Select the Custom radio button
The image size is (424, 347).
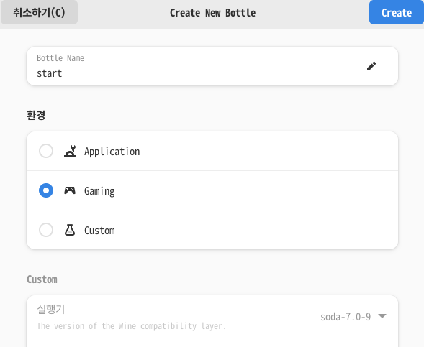coord(46,230)
